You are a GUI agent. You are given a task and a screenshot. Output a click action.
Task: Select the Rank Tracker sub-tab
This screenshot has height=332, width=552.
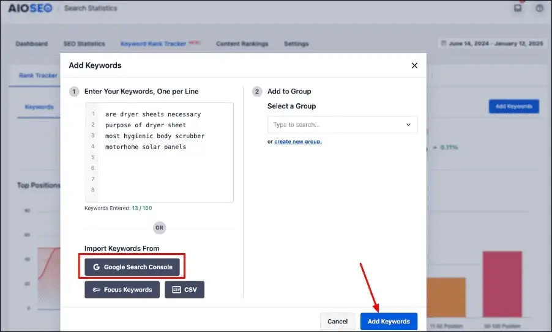(x=38, y=75)
